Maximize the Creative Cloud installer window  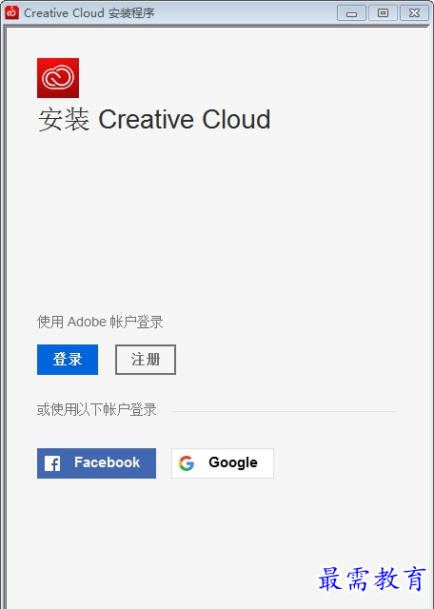click(384, 13)
